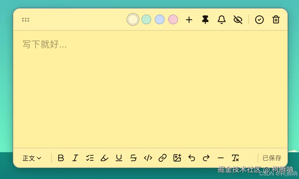This screenshot has width=299, height=179.
Task: Click the drag handle dots icon
Action: pyautogui.click(x=26, y=20)
